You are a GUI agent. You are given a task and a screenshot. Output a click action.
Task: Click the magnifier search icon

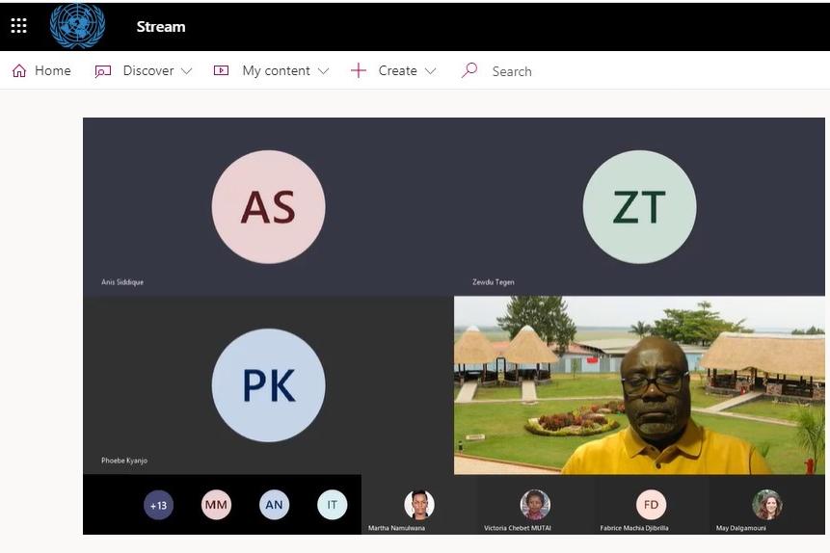[469, 70]
